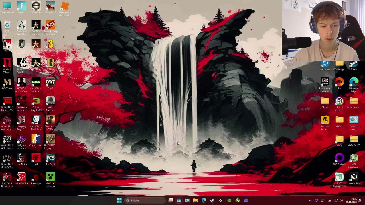Open Ubisoft Connect desktop icon
The width and height of the screenshot is (365, 205).
(x=339, y=104)
